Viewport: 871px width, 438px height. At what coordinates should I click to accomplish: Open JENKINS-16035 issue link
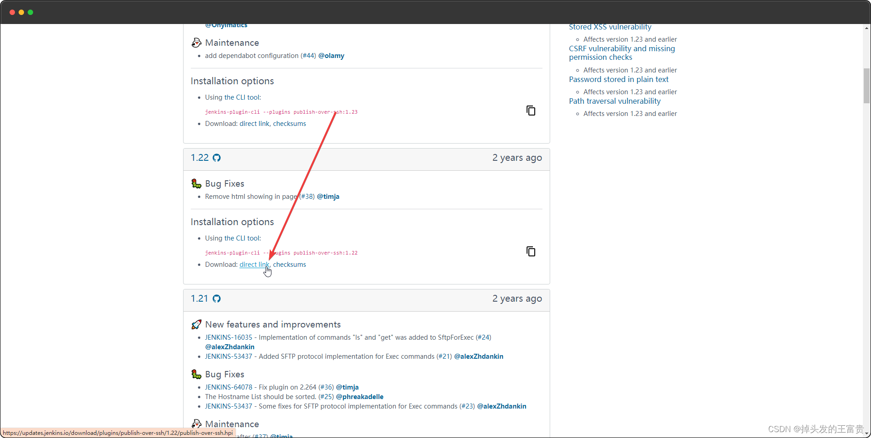(228, 337)
